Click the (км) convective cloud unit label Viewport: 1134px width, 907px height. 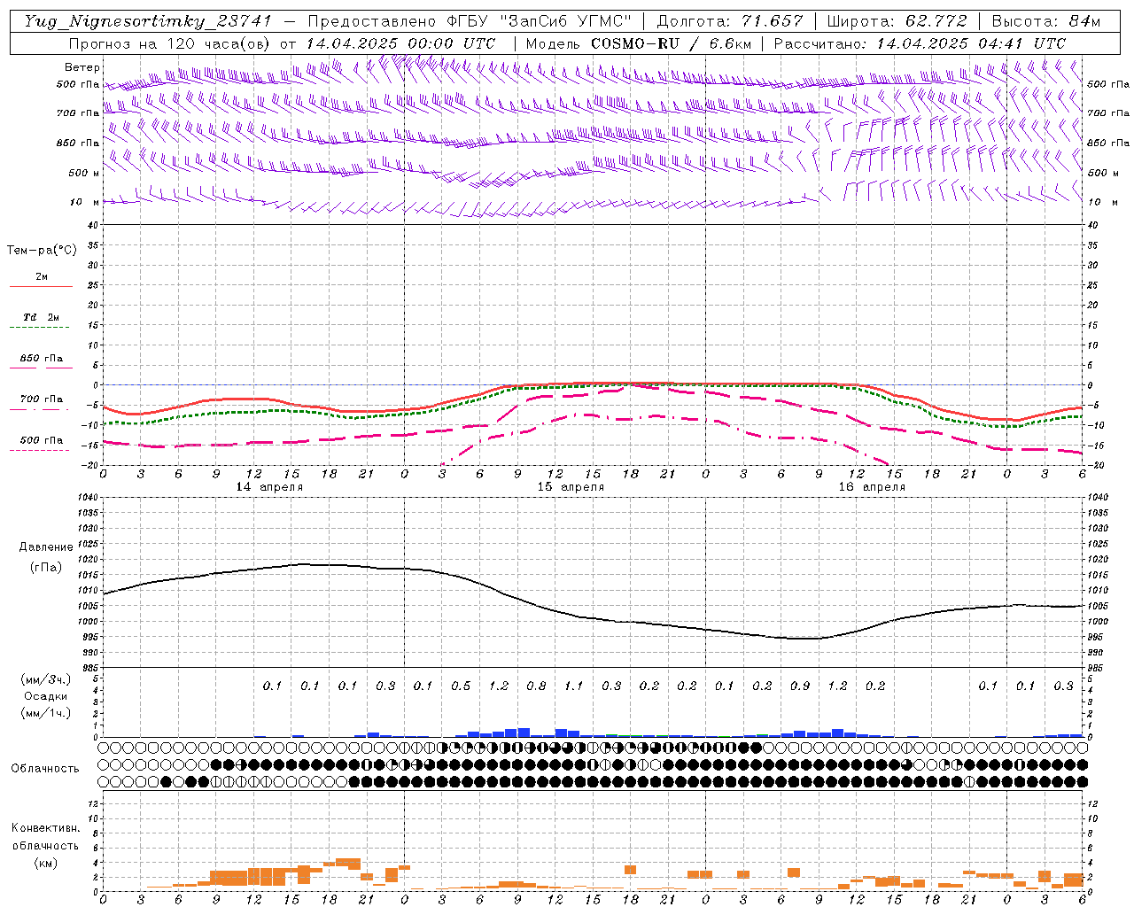pyautogui.click(x=45, y=863)
